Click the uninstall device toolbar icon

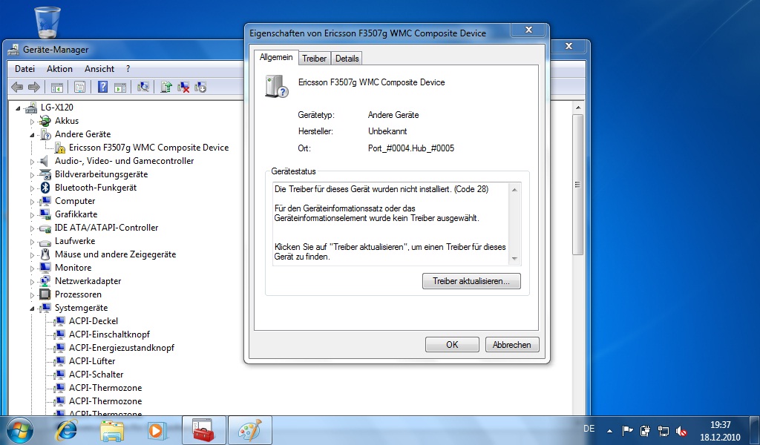pyautogui.click(x=183, y=88)
